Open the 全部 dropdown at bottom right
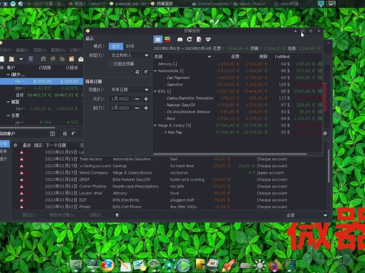 point(307,215)
